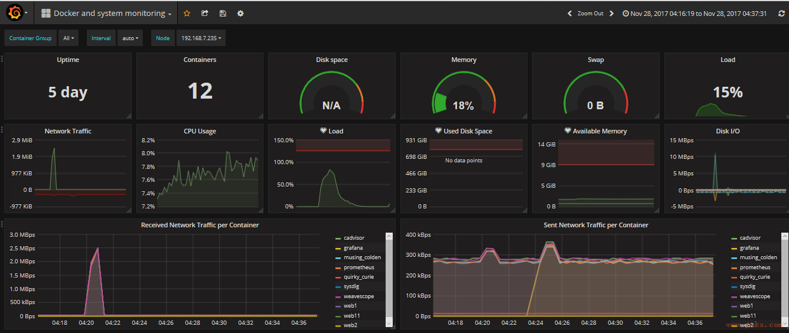Open the Grafana logo side menu

click(x=16, y=12)
